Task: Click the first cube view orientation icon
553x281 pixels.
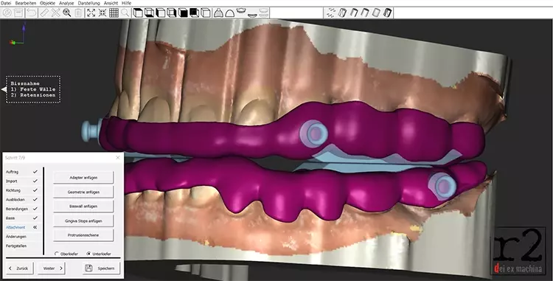Action: [x=138, y=13]
